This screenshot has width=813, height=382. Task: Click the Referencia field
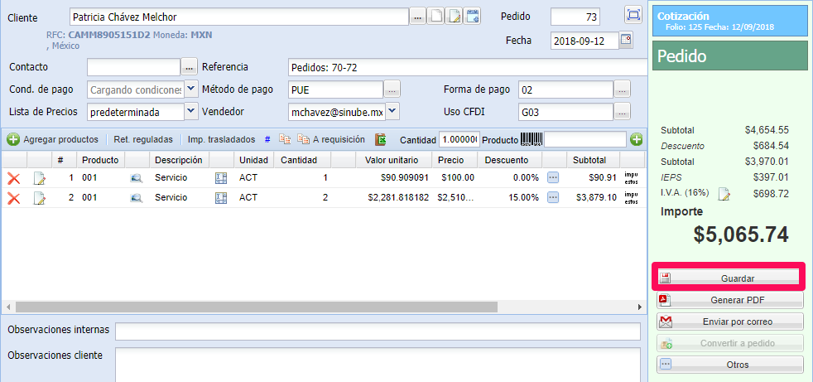point(467,67)
